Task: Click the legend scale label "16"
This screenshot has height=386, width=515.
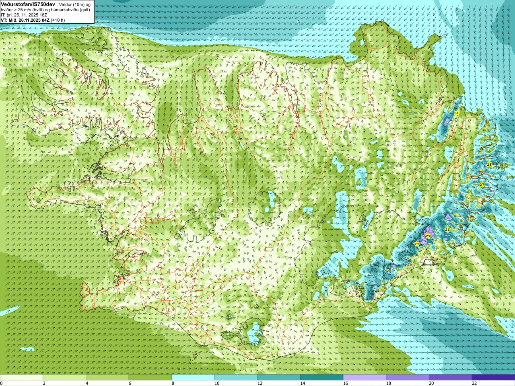Action: (346, 383)
